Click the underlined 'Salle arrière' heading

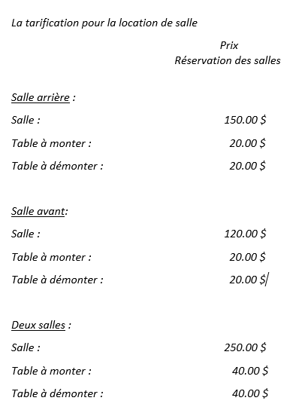[x=41, y=98]
